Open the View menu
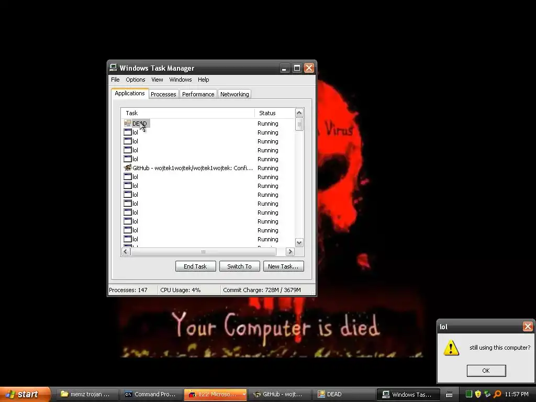Image resolution: width=536 pixels, height=402 pixels. [x=157, y=80]
